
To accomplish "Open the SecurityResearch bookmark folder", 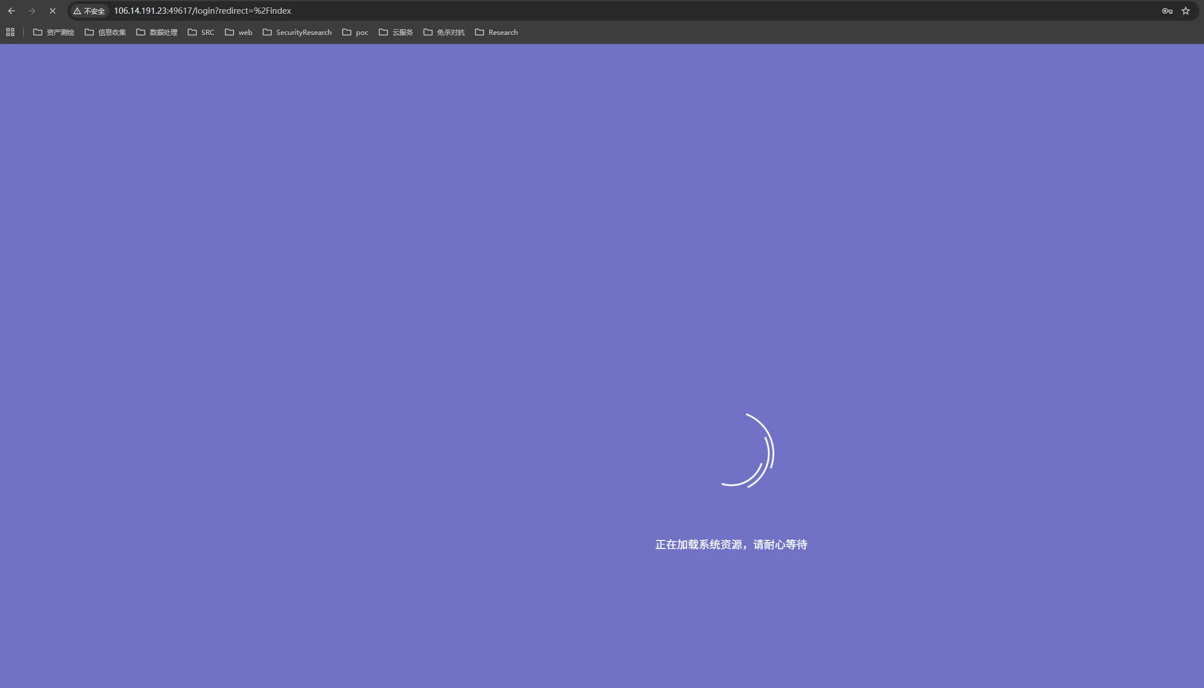I will tap(297, 33).
